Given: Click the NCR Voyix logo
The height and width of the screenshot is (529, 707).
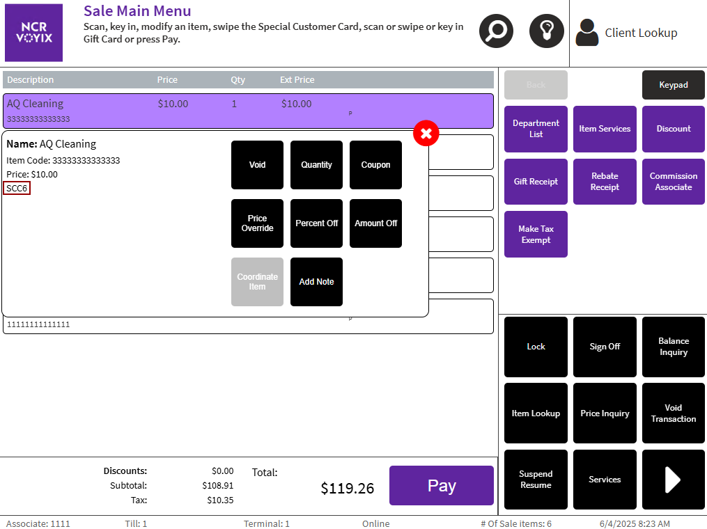Looking at the screenshot, I should [33, 33].
